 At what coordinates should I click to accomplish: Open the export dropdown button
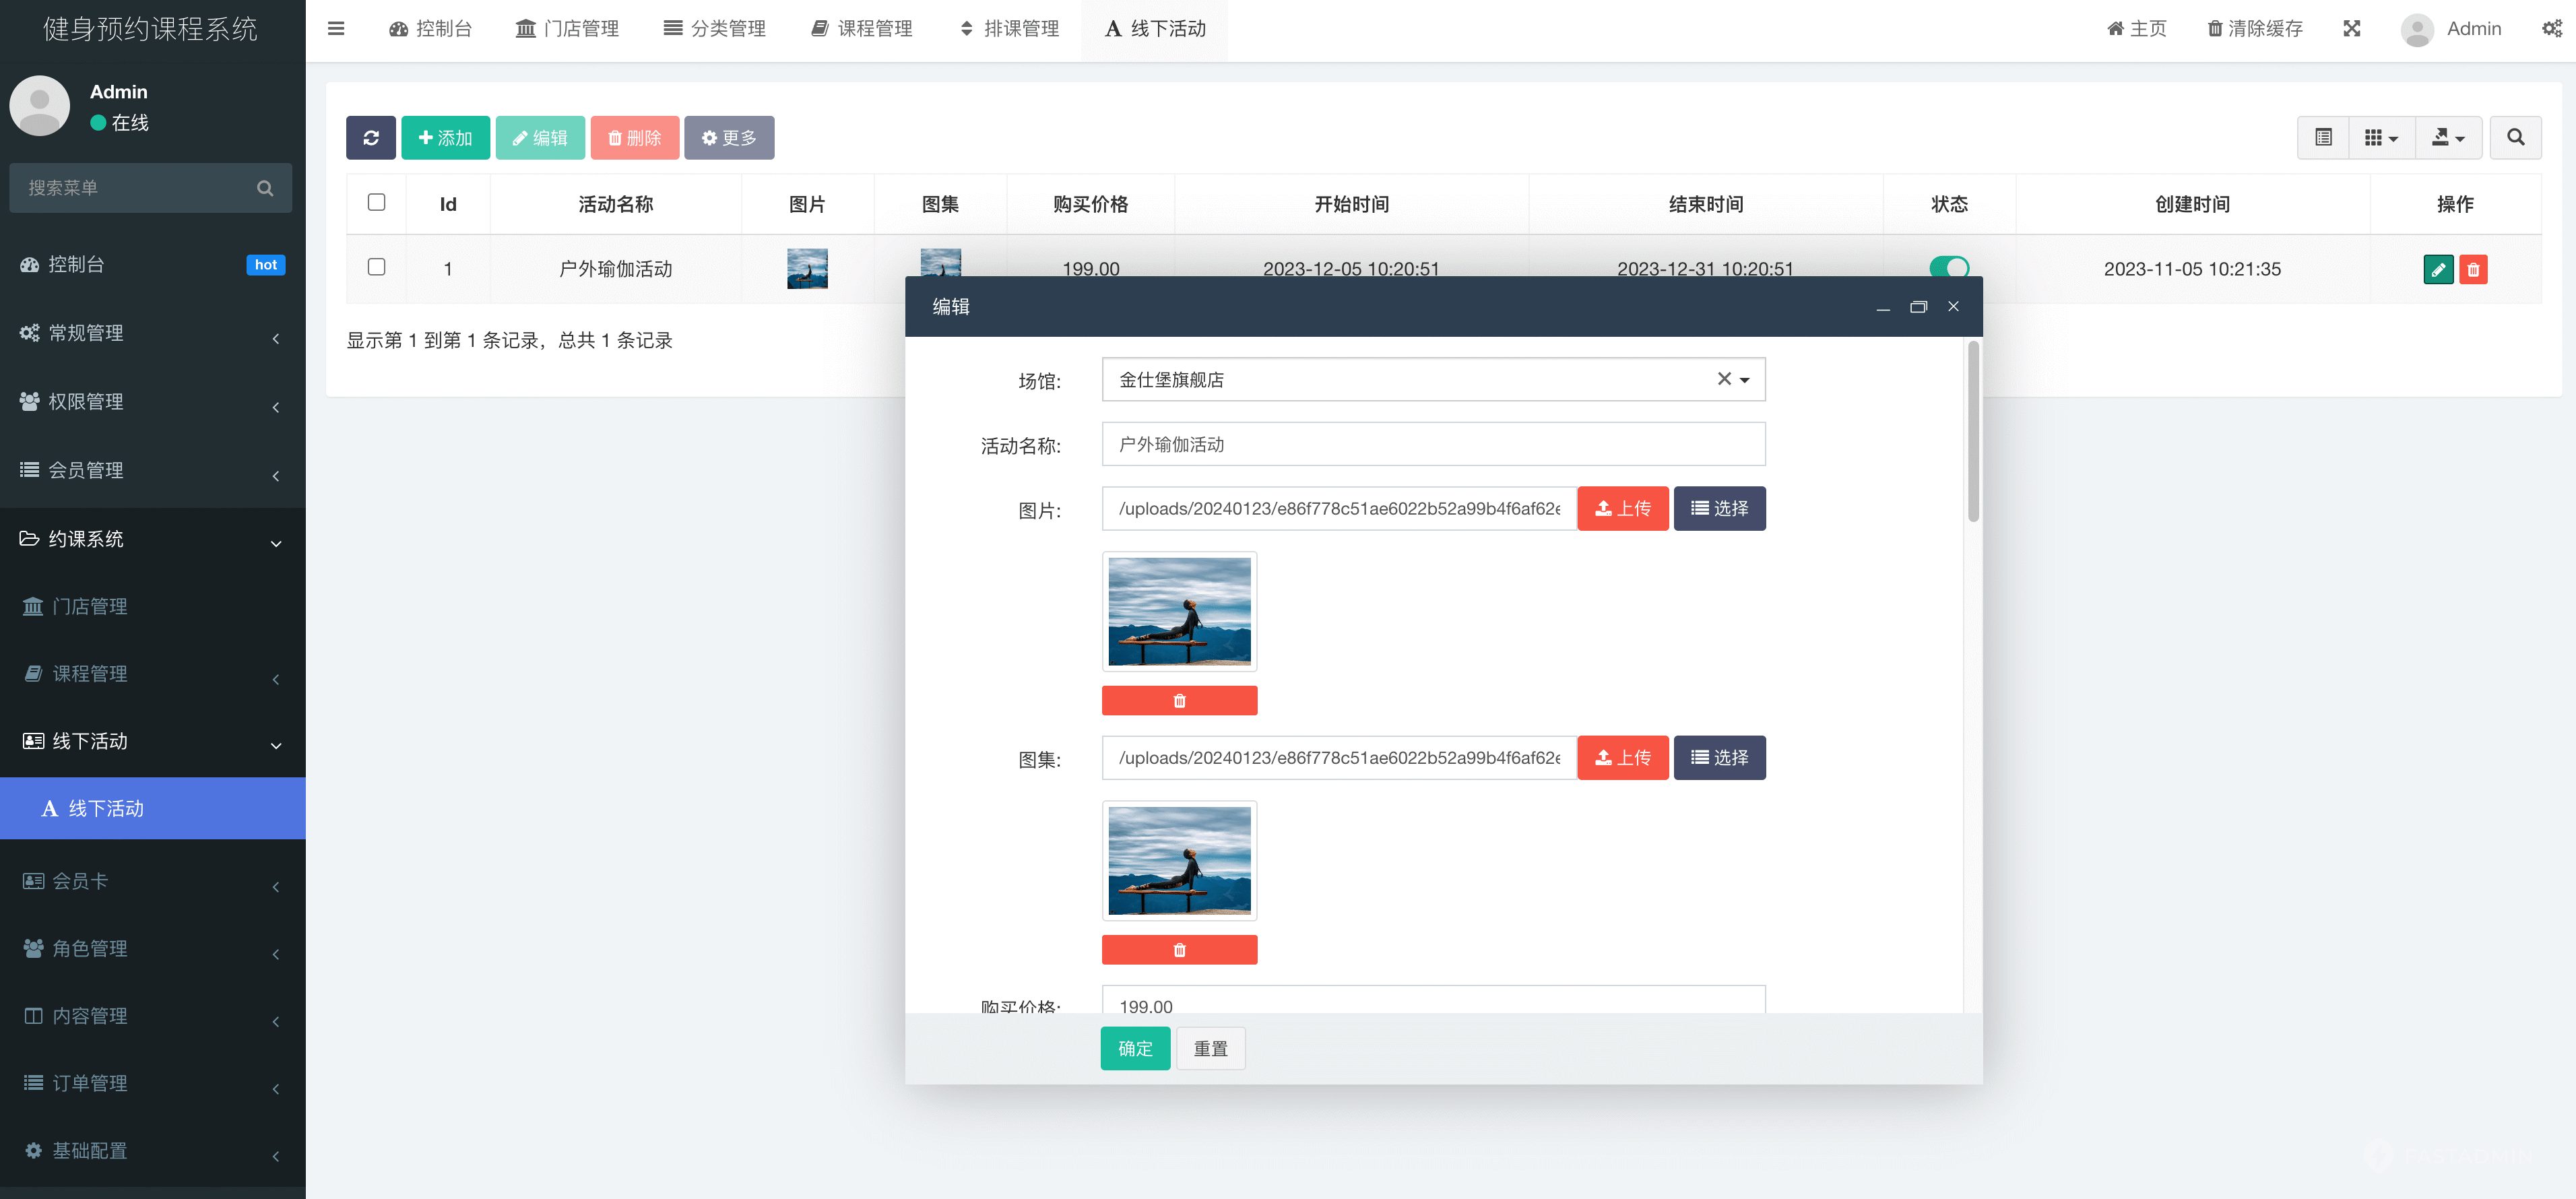point(2448,138)
